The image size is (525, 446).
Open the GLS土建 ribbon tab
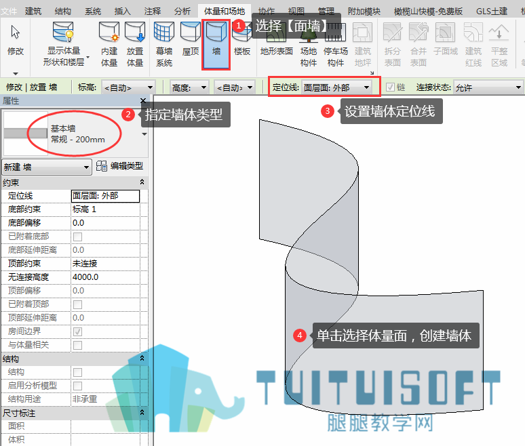pos(492,11)
